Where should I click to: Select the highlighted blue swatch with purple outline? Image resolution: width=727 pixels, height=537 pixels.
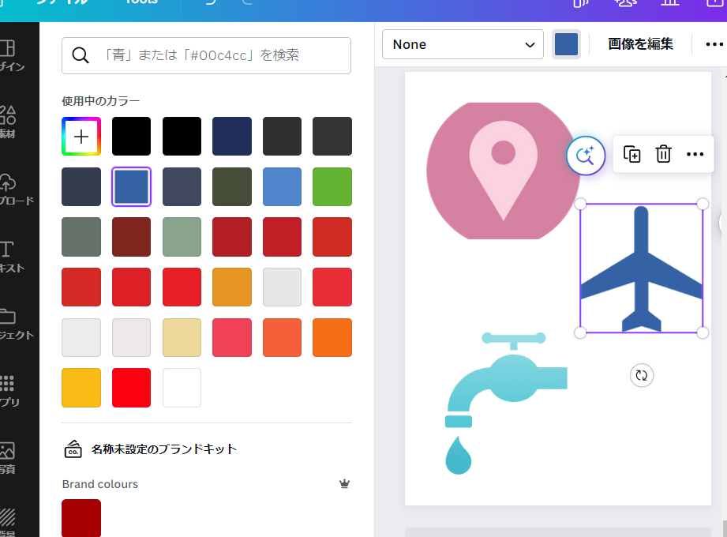coord(131,186)
